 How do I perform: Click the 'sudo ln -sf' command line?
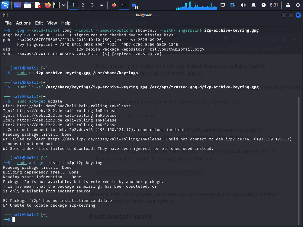pos(138,87)
